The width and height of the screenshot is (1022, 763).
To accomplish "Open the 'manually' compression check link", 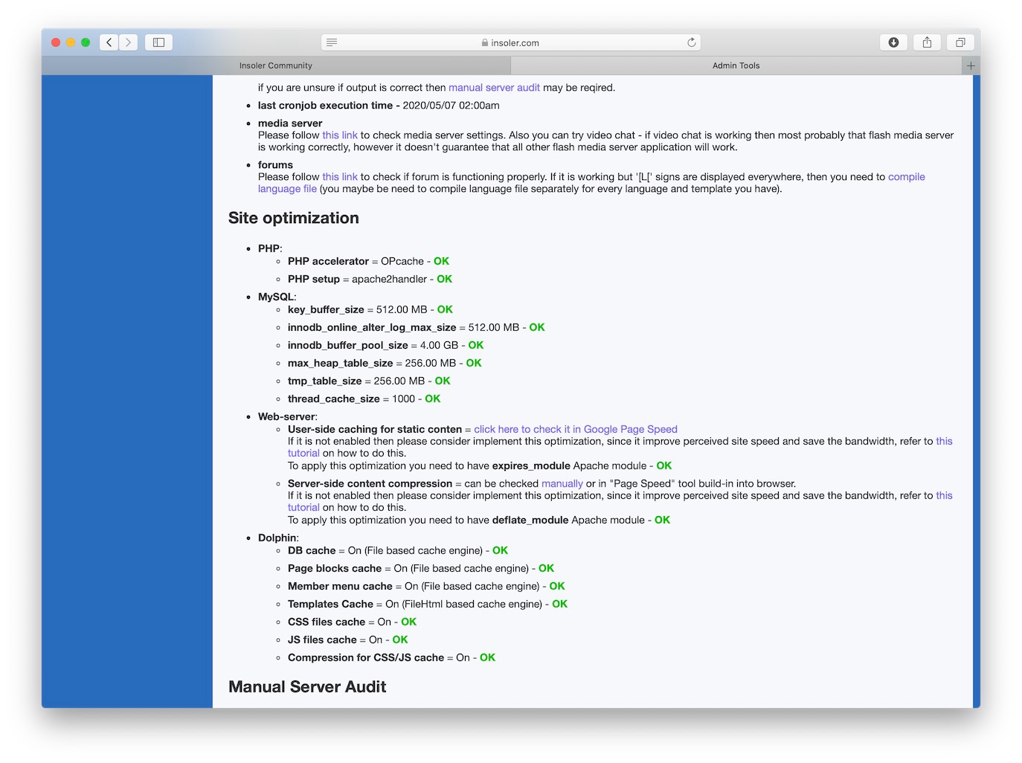I will pos(562,483).
